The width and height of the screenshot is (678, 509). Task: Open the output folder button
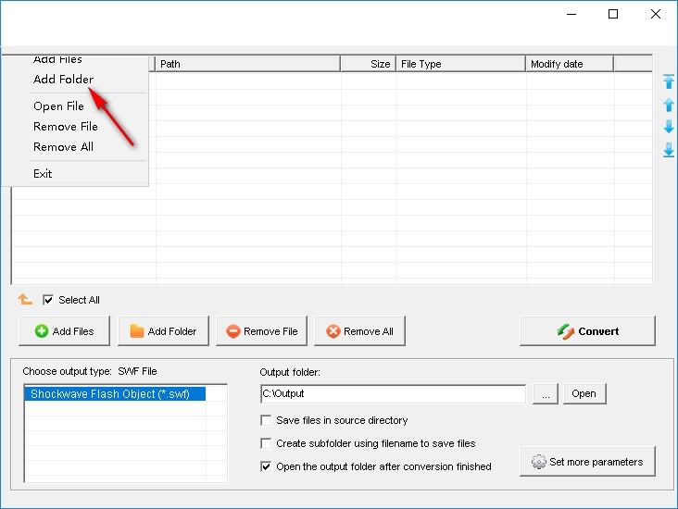584,393
